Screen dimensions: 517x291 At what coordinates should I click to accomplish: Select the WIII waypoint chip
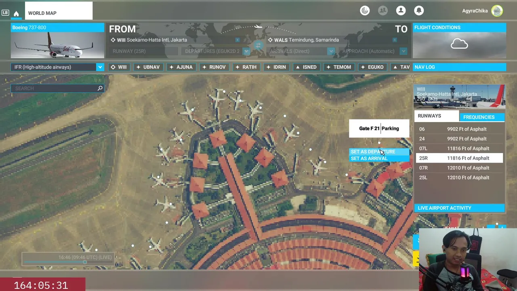tap(119, 67)
